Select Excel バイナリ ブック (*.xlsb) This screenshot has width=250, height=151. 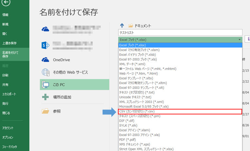click(x=180, y=55)
